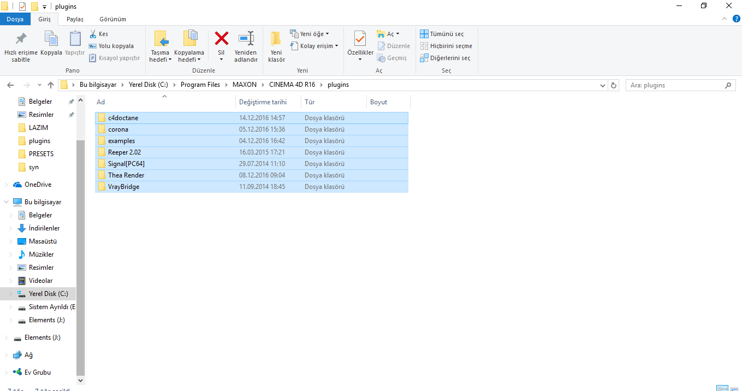
Task: Sort by the Boyut column header
Action: click(x=388, y=102)
